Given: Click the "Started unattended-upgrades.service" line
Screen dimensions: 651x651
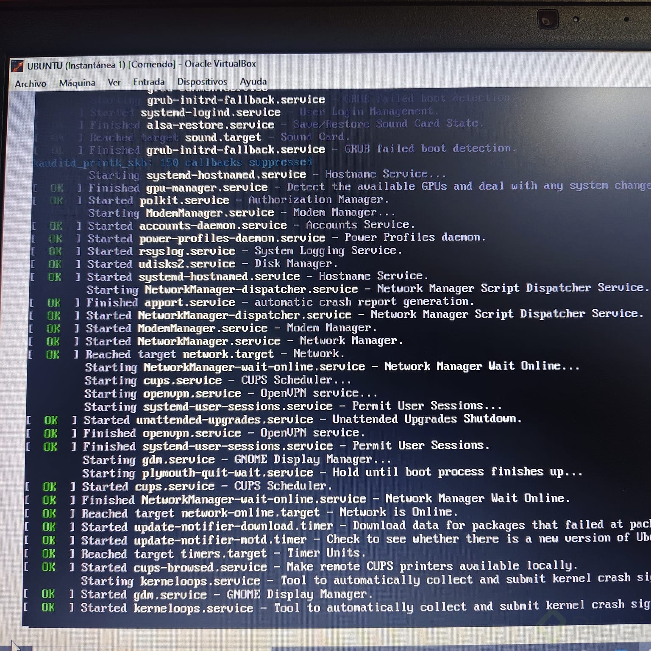Looking at the screenshot, I should [274, 420].
